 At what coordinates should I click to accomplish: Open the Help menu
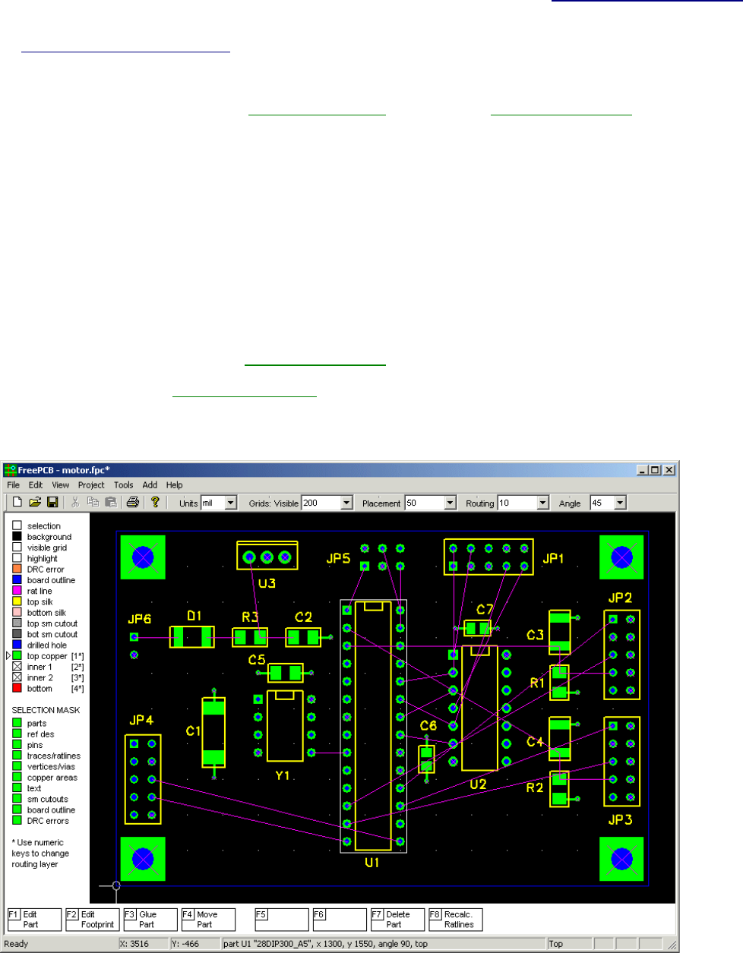(175, 485)
